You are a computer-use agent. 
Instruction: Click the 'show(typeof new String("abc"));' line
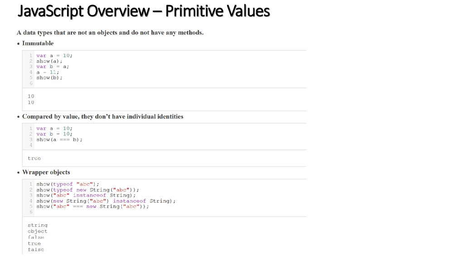coord(87,190)
